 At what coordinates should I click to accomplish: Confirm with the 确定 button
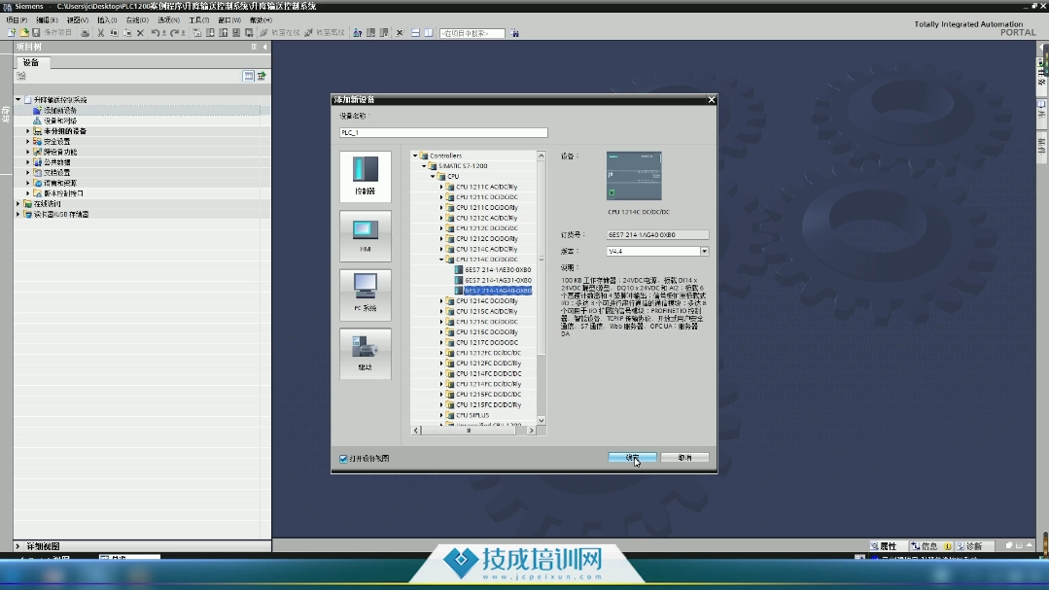[632, 458]
